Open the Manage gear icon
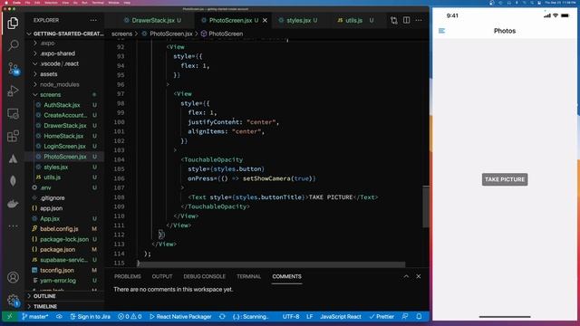This screenshot has width=580, height=326. pyautogui.click(x=13, y=300)
